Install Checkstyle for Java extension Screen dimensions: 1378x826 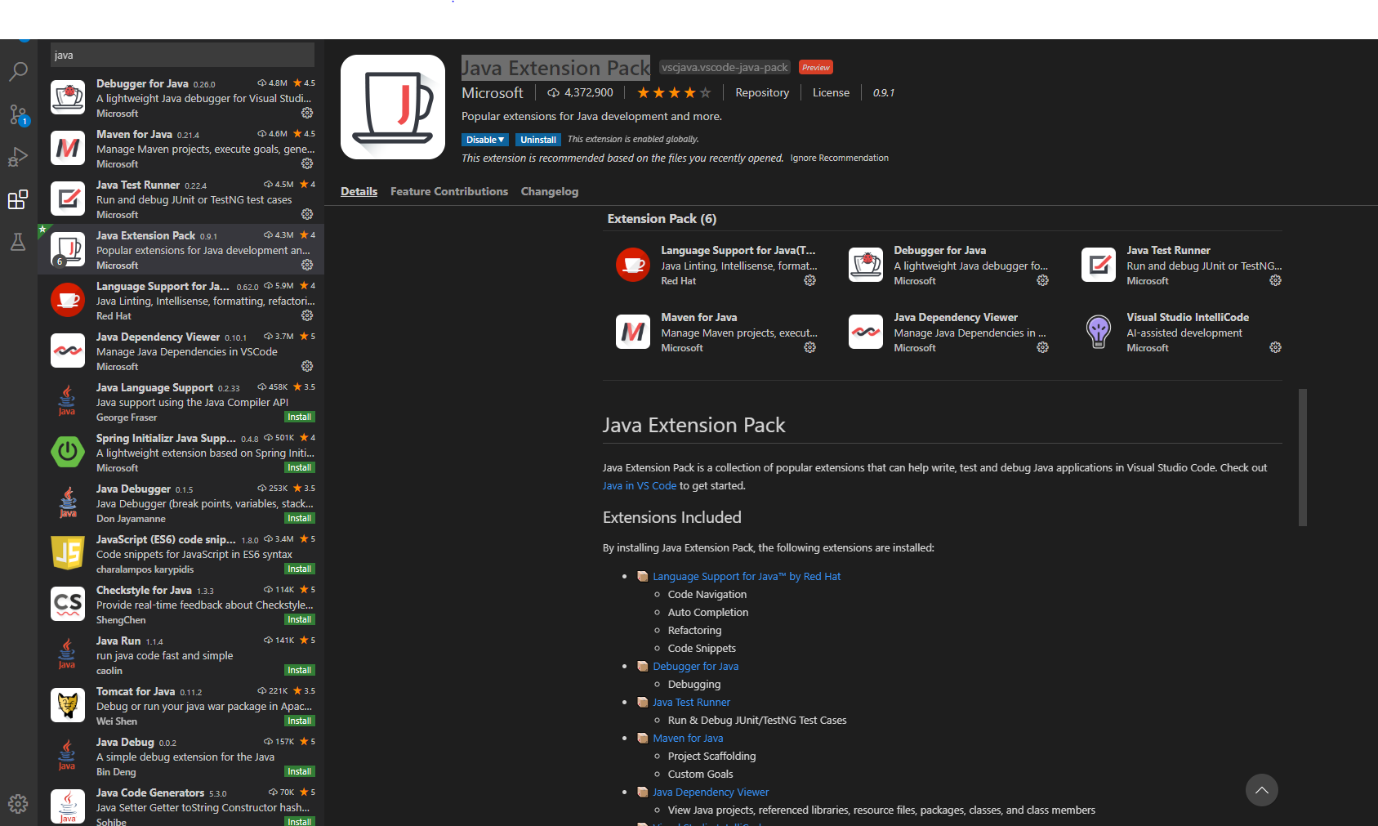click(x=299, y=619)
